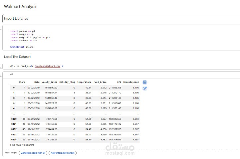Click the Unemployment column header
Image resolution: width=240 pixels, height=159 pixels.
(131, 82)
